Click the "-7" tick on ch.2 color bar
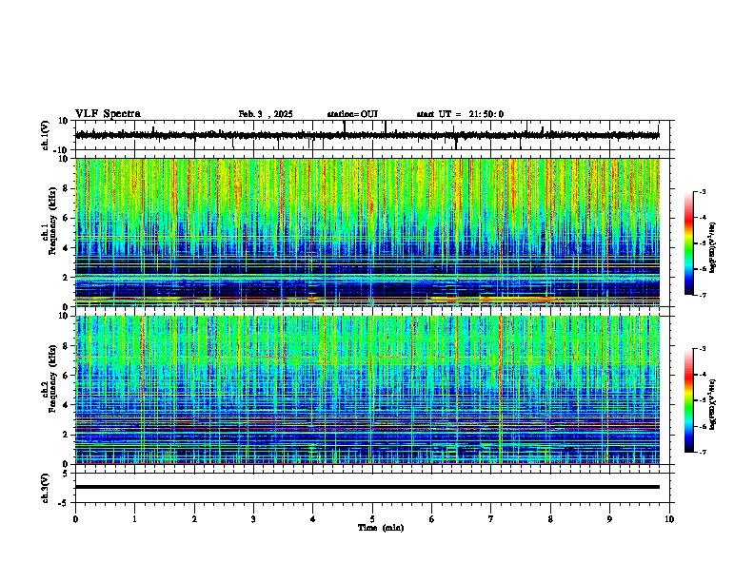Viewport: 754px width, 582px height. (702, 452)
